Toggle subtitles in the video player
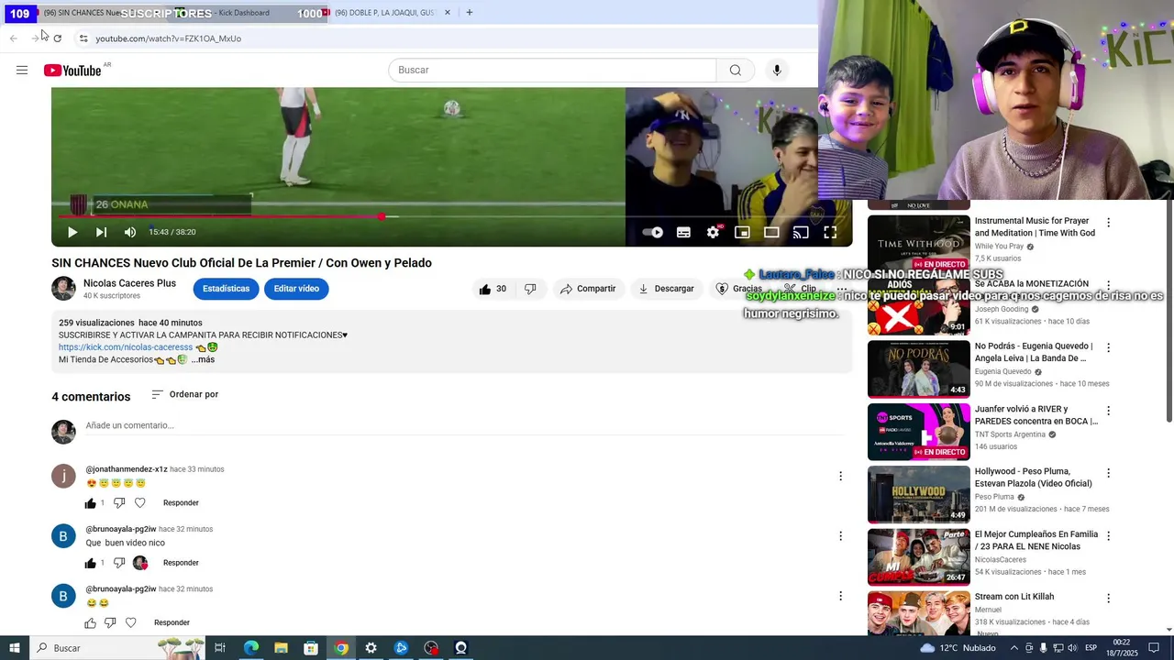Image resolution: width=1174 pixels, height=660 pixels. click(x=683, y=232)
